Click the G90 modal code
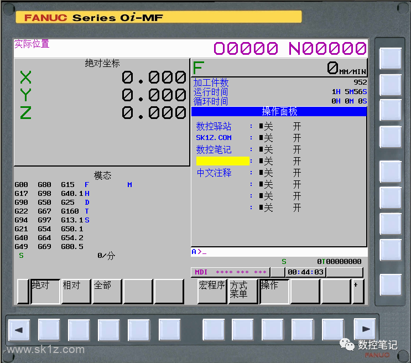The height and width of the screenshot is (363, 411). point(21,203)
